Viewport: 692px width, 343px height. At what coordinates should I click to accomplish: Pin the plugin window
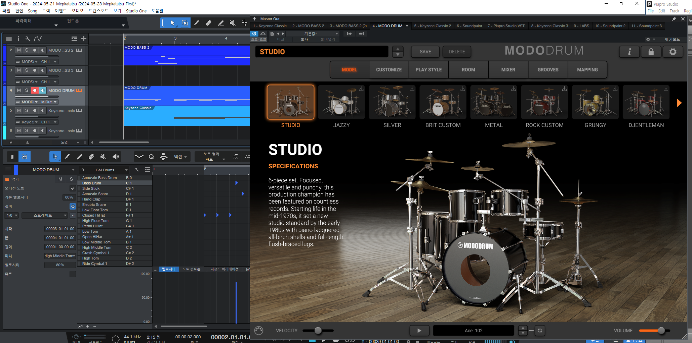pyautogui.click(x=674, y=19)
